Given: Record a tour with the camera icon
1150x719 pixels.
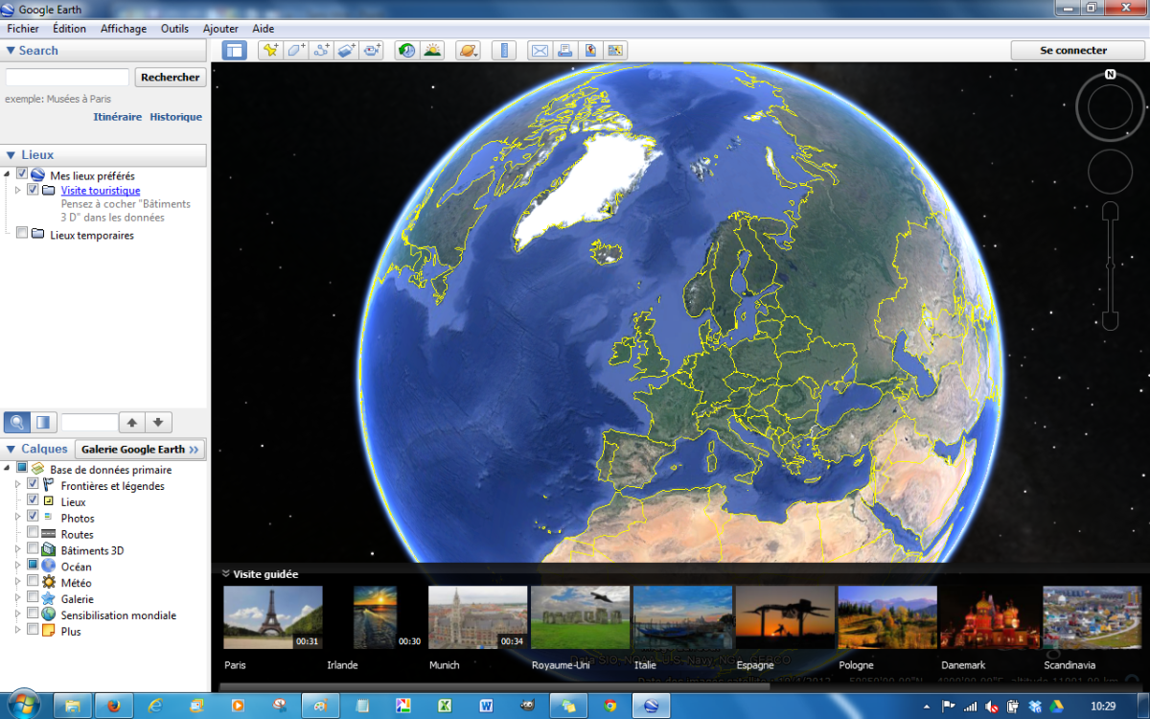Looking at the screenshot, I should pos(372,51).
